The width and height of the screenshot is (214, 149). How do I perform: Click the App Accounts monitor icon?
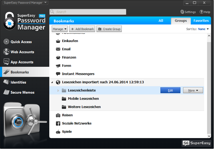[6, 62]
